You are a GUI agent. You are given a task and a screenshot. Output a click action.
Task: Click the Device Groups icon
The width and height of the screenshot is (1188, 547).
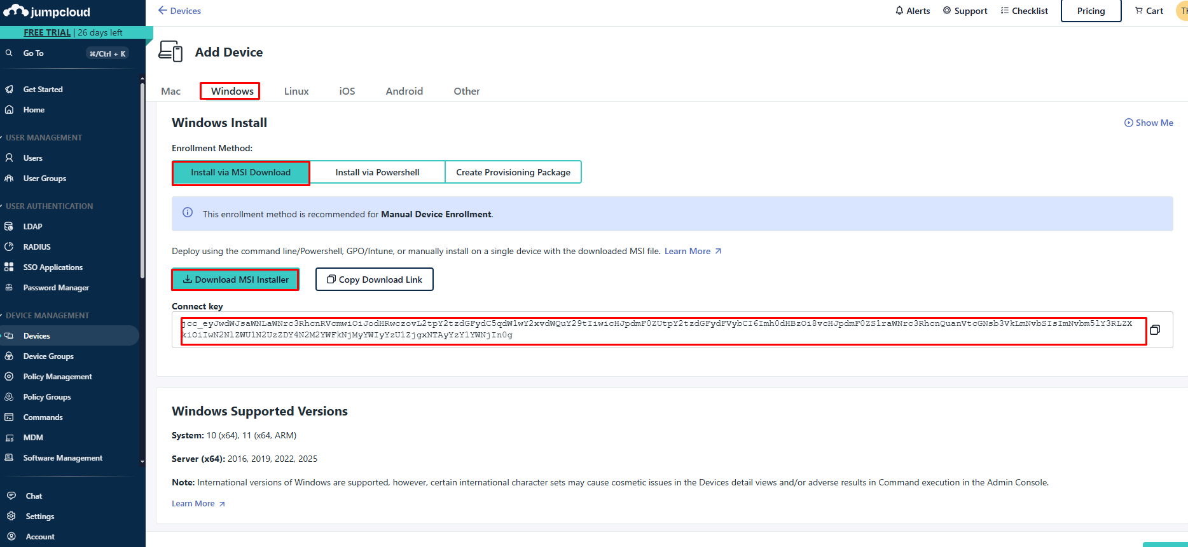[x=9, y=356]
